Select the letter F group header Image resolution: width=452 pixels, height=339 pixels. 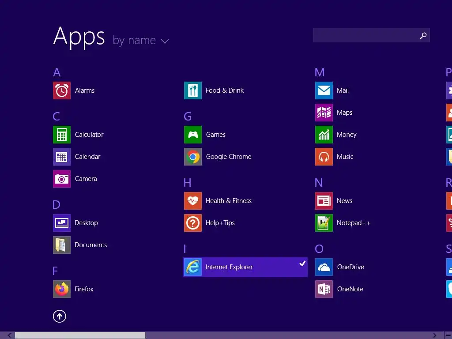tap(55, 271)
